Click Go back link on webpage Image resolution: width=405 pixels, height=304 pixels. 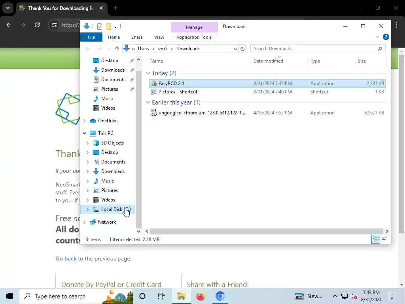tap(66, 259)
